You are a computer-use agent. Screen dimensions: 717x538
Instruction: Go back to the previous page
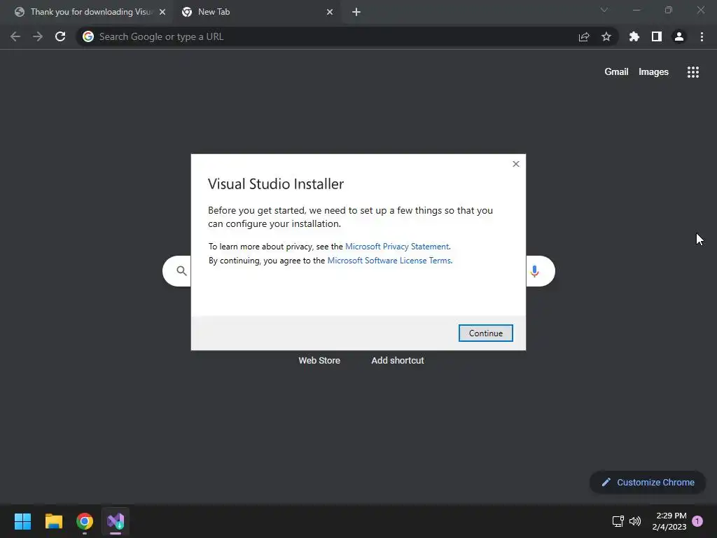(15, 36)
